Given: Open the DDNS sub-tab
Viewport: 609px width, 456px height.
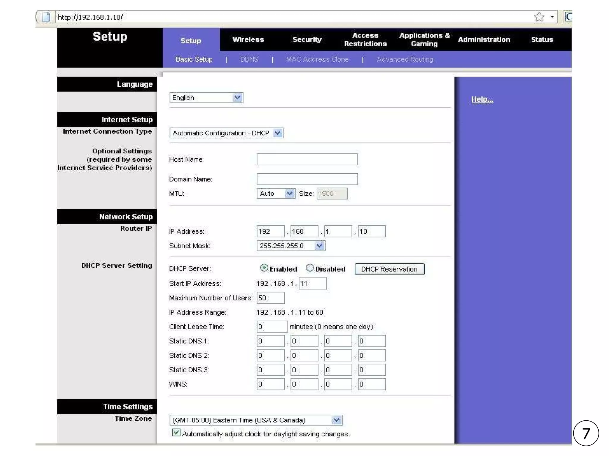Looking at the screenshot, I should click(249, 59).
